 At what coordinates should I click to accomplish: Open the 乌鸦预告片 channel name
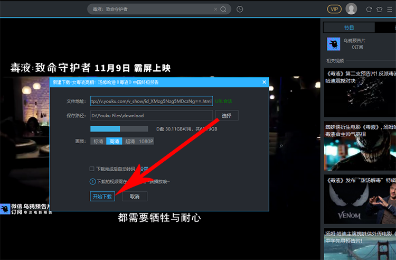point(354,41)
